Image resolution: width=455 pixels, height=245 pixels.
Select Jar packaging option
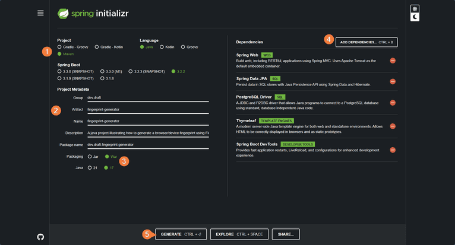(89, 157)
